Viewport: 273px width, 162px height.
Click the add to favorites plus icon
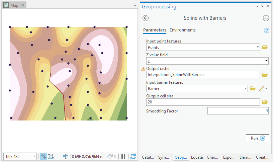(266, 18)
